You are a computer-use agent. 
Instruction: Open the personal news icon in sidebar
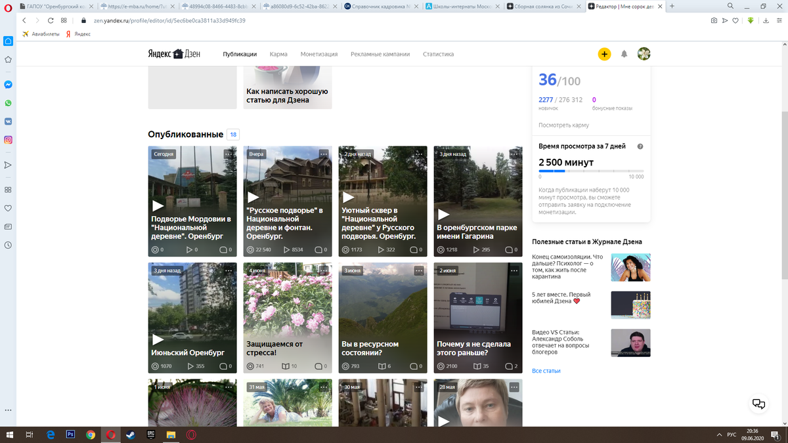(9, 226)
